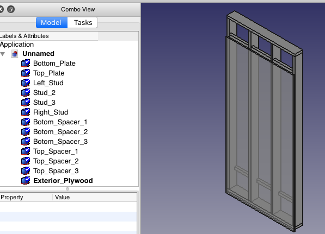Select the Stud_3 tree item
This screenshot has width=325, height=234.
[44, 102]
